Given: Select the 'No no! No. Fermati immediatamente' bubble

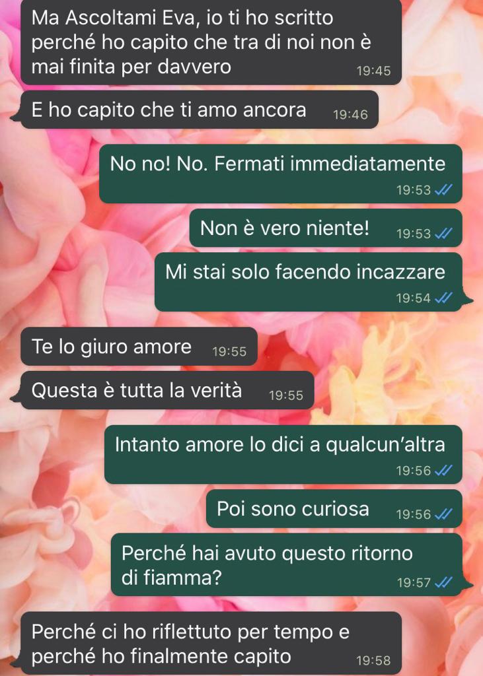Looking at the screenshot, I should 281,174.
